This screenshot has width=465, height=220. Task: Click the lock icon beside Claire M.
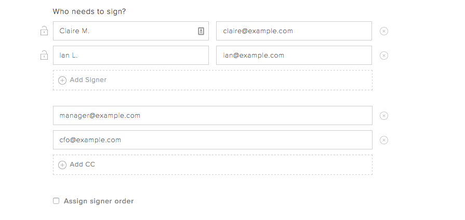click(x=44, y=31)
